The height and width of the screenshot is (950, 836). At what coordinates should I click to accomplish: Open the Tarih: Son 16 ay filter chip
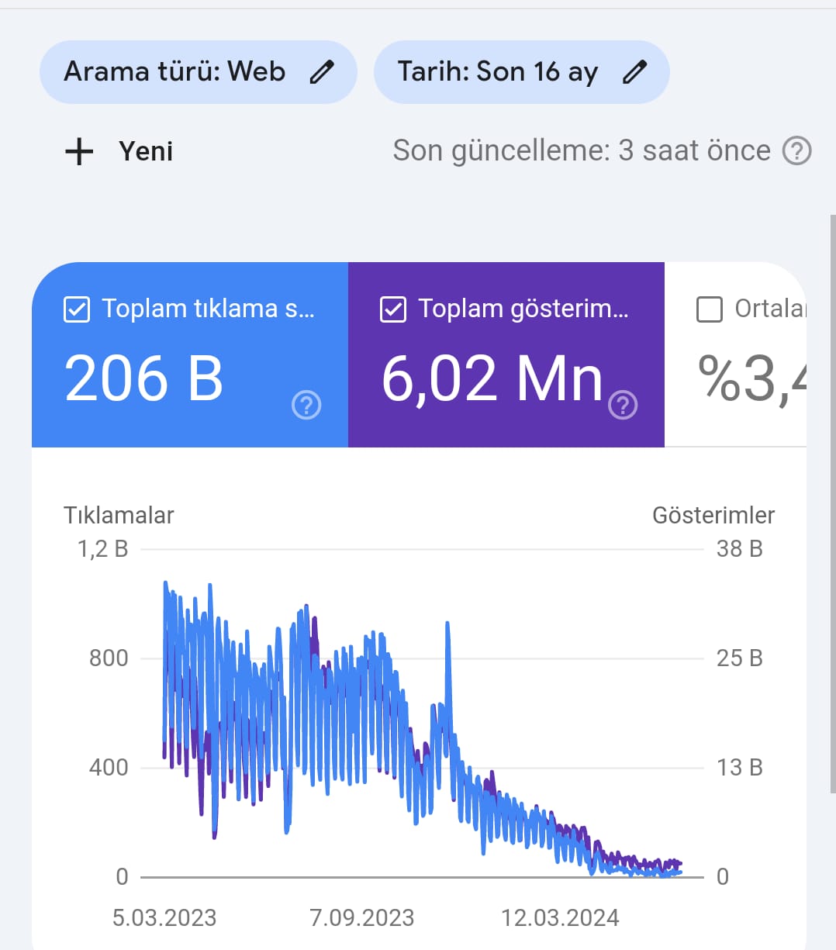[521, 72]
